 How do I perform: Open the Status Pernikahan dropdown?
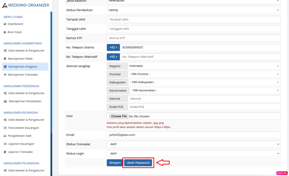coord(193,10)
